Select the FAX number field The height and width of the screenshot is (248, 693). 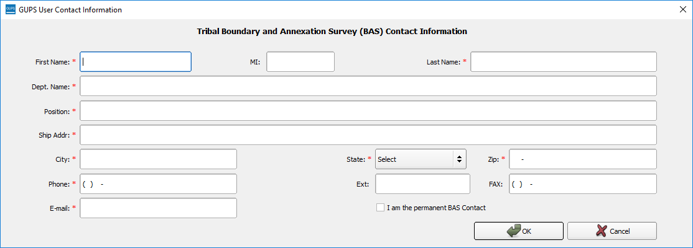[583, 184]
